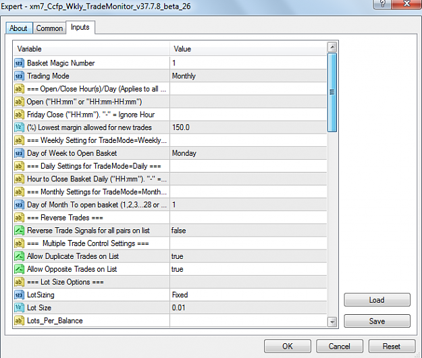Image resolution: width=422 pixels, height=358 pixels.
Task: Select the "Allow Opposite Trades on List" label
Action: 72,269
